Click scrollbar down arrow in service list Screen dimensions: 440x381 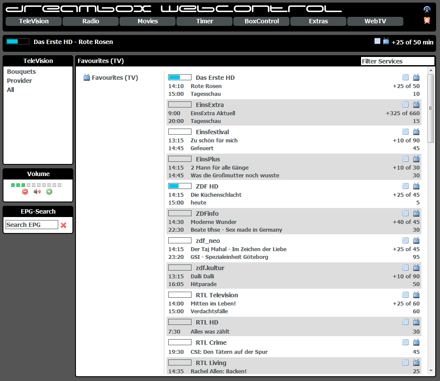tap(431, 371)
